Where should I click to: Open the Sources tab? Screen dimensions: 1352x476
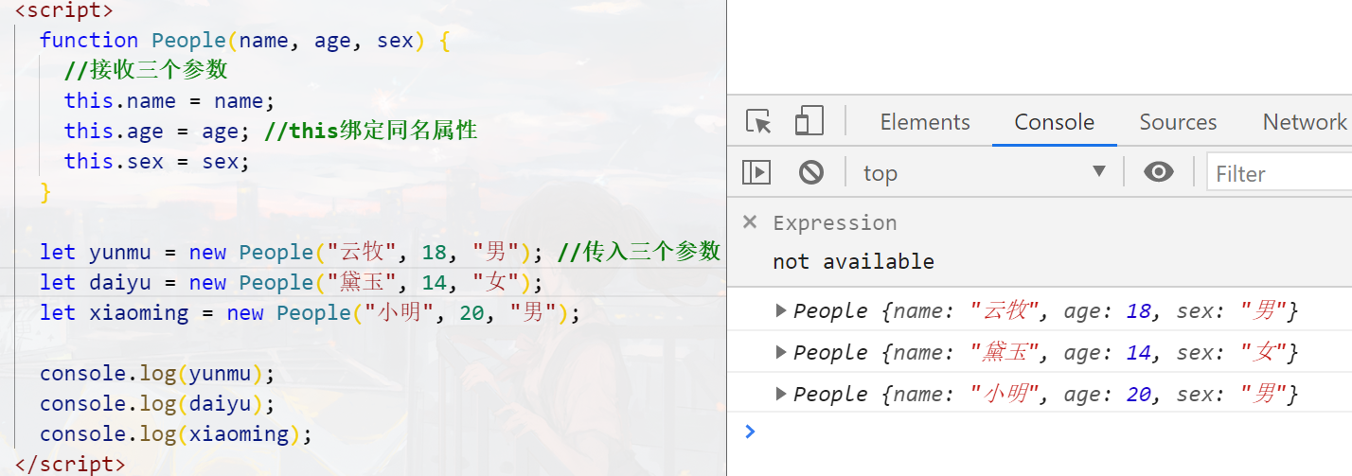pyautogui.click(x=1178, y=122)
